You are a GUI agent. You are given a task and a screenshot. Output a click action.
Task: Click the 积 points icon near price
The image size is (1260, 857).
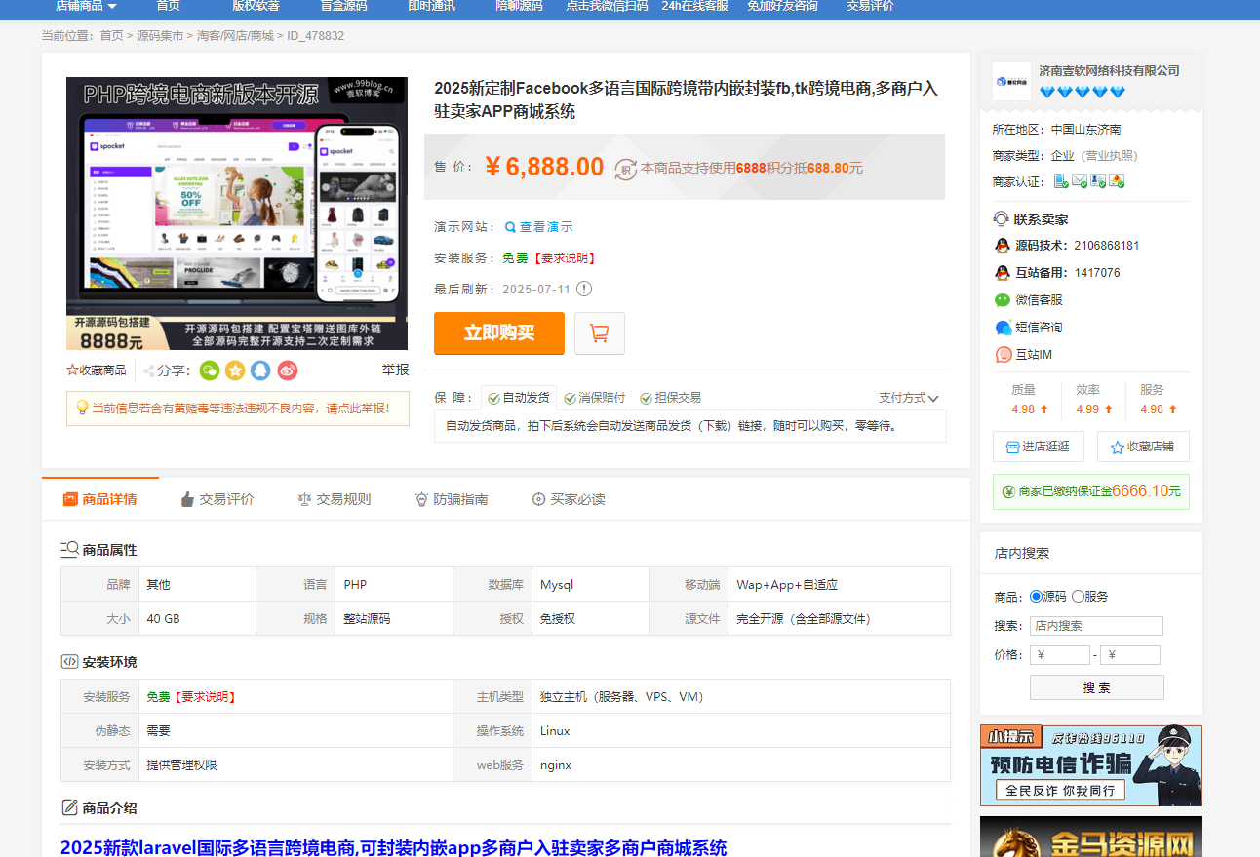tap(625, 168)
